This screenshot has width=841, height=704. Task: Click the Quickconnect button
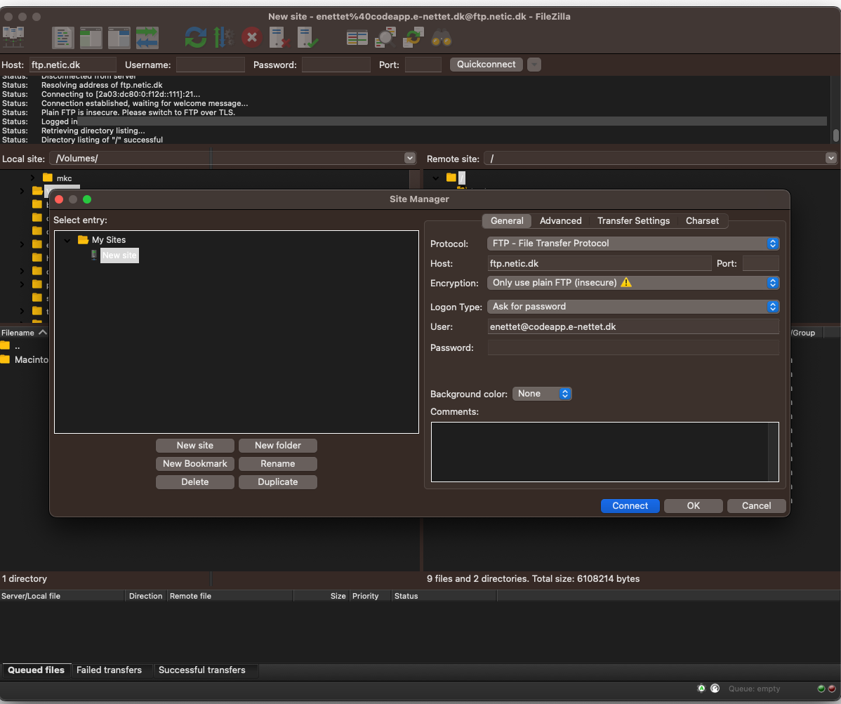click(x=486, y=65)
